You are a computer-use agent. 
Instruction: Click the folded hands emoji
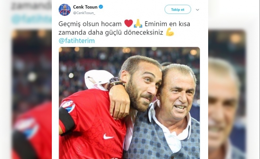pyautogui.click(x=138, y=23)
